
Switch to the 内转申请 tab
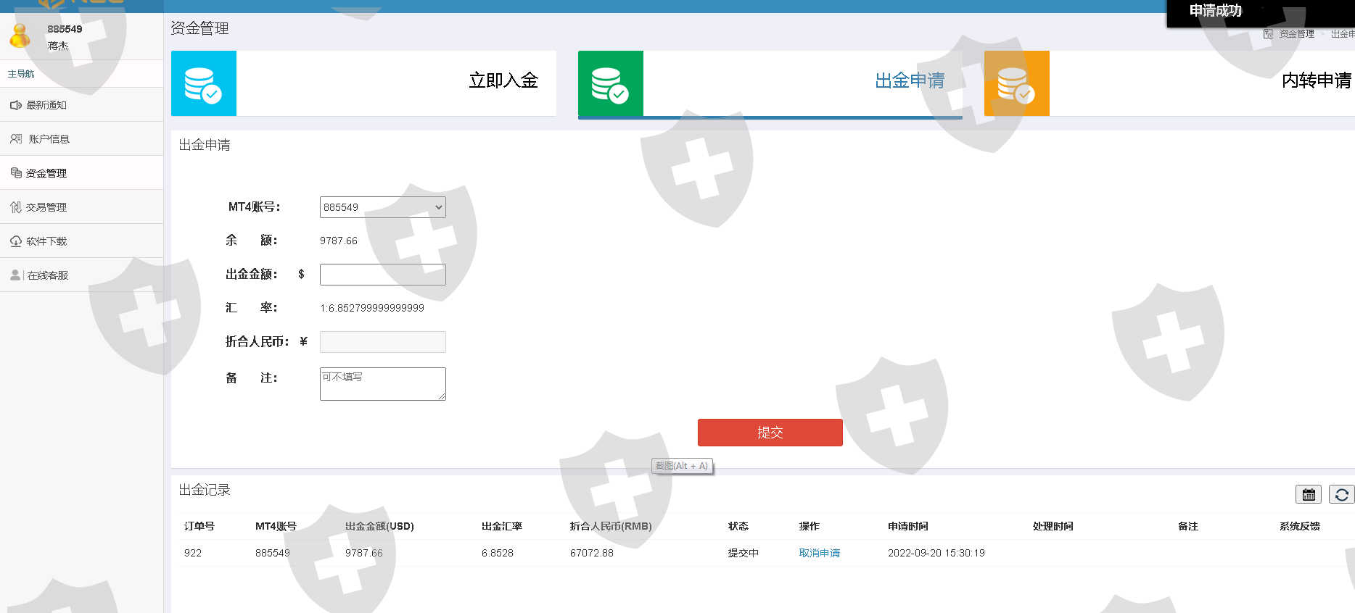pos(1316,80)
